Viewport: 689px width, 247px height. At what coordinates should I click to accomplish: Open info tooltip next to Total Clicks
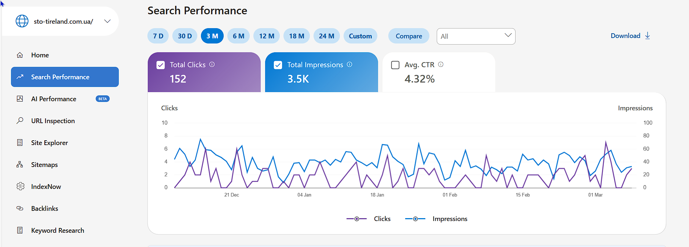[x=212, y=64]
